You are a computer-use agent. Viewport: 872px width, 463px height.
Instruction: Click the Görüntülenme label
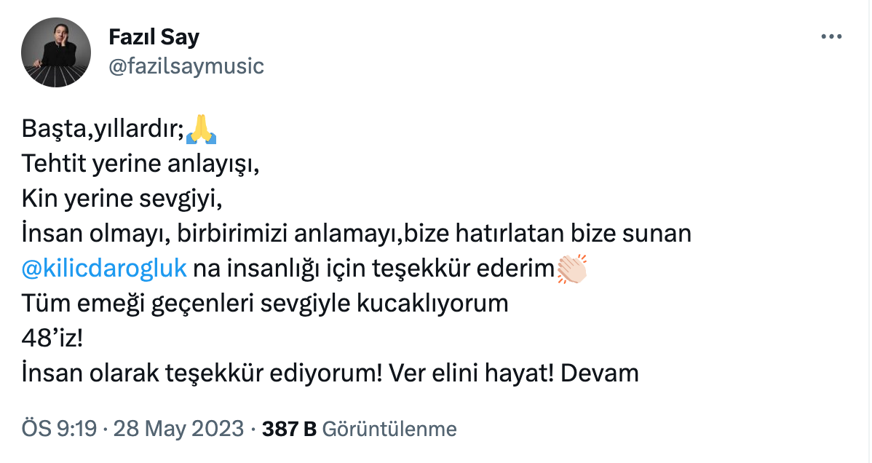(389, 429)
